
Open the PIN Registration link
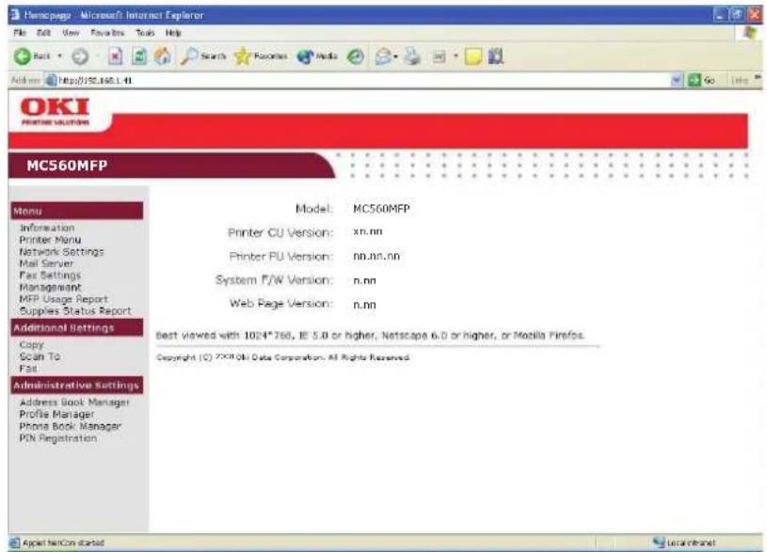click(57, 438)
